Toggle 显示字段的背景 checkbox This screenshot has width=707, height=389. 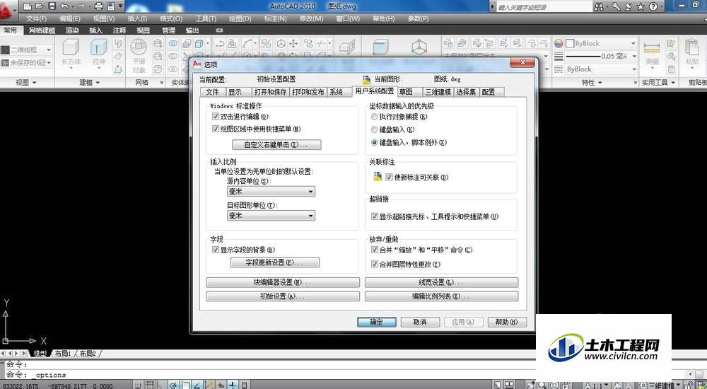215,250
